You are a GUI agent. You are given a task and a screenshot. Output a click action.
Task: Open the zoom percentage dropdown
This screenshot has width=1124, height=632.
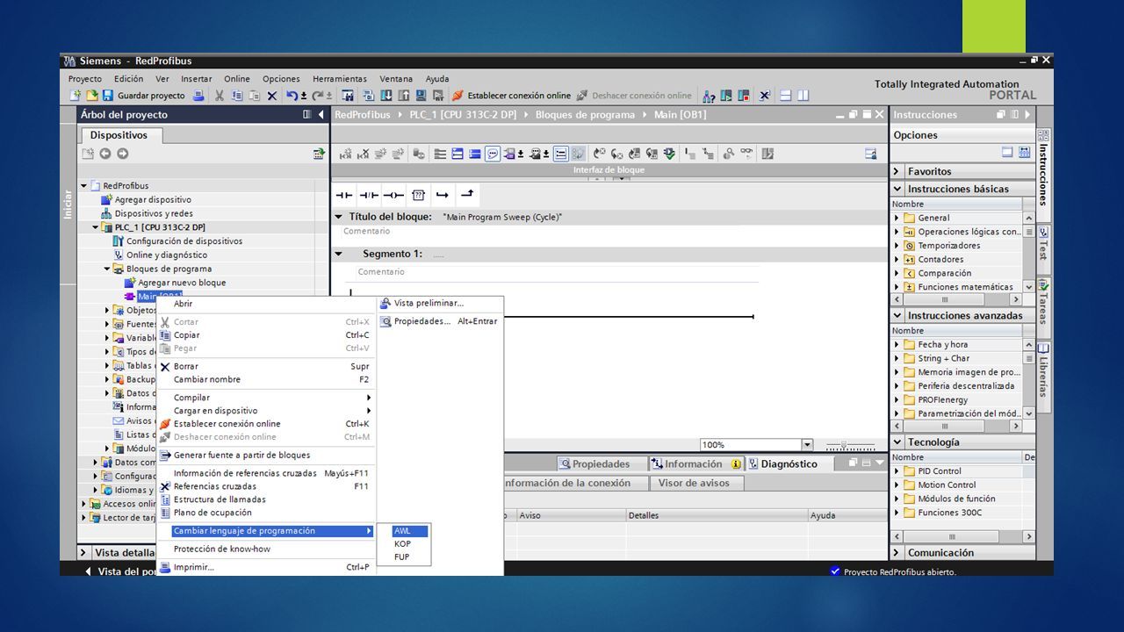[807, 445]
